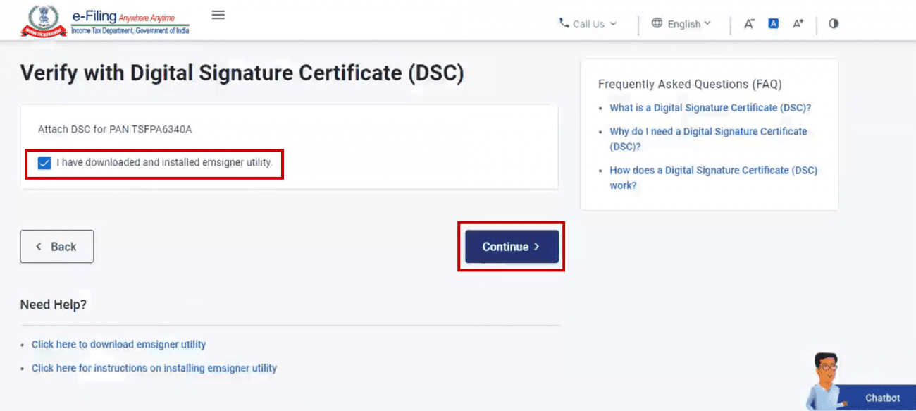Increase font size with A+ icon

[798, 23]
